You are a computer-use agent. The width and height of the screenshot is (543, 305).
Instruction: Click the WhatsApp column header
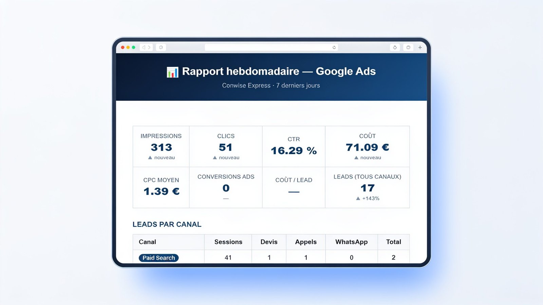[351, 242]
